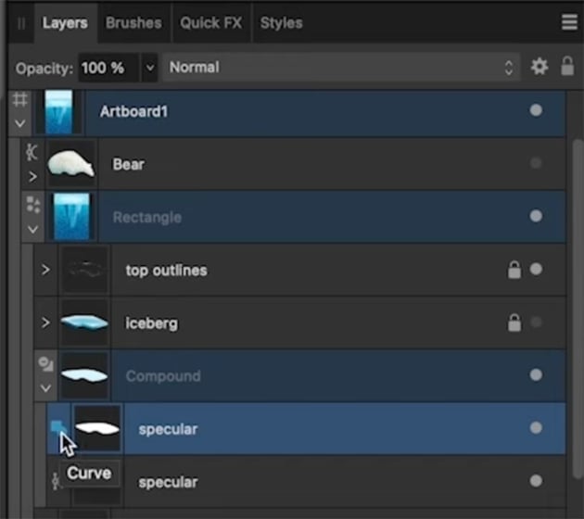The image size is (584, 519).
Task: Click the Rectangle layer shape type icon
Action: coord(33,205)
